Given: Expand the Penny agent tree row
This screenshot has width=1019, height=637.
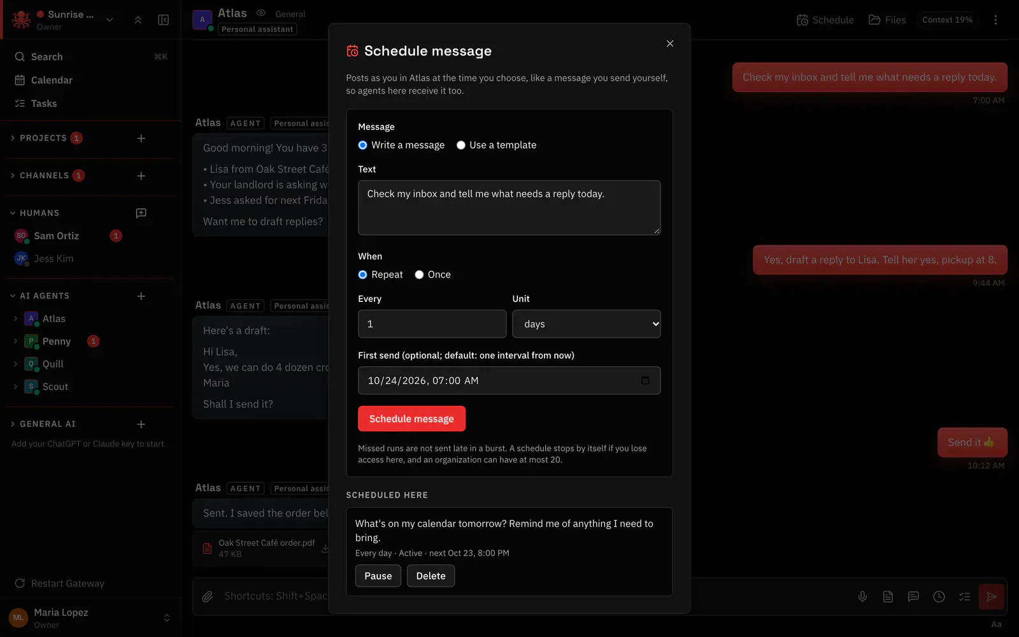Looking at the screenshot, I should coord(15,341).
